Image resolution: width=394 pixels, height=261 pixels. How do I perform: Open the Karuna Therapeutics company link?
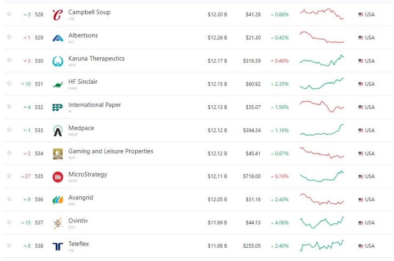point(97,59)
